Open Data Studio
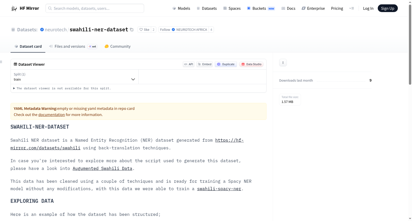Viewport: 412px width, 221px height. click(x=251, y=64)
